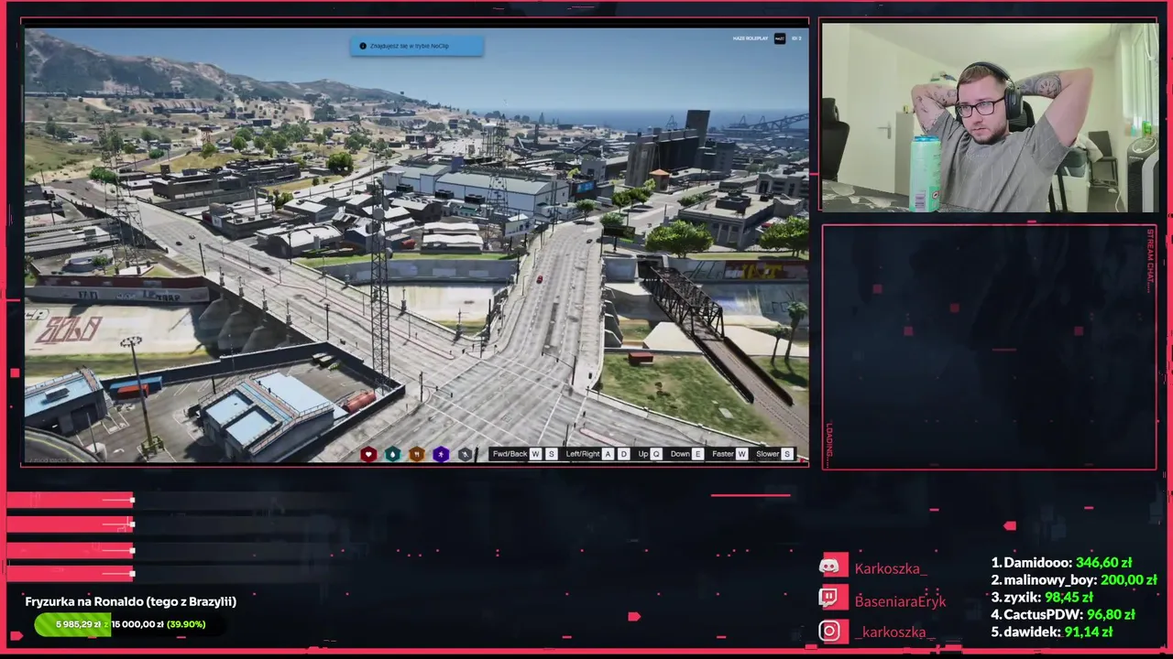Click donor entry '4.CactusPDW: 96,80 zł'
Screen dimensions: 1173x659
[x=1063, y=615]
